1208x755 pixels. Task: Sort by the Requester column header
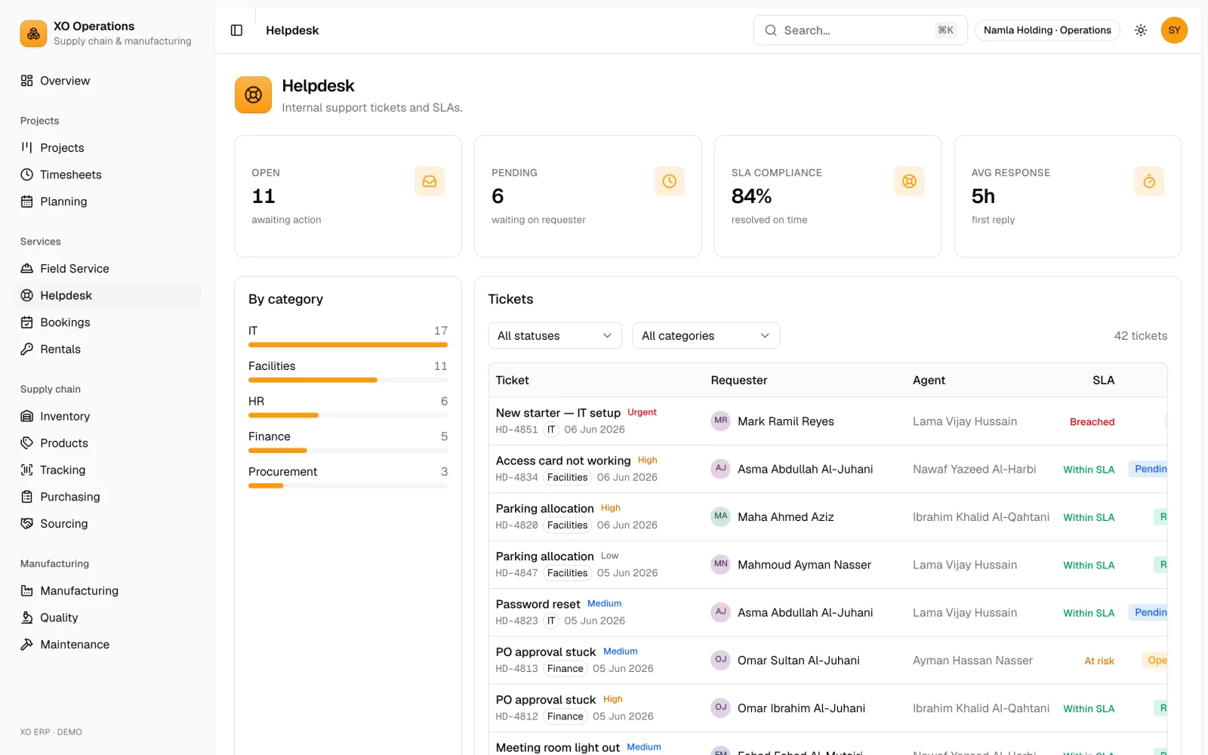click(739, 381)
